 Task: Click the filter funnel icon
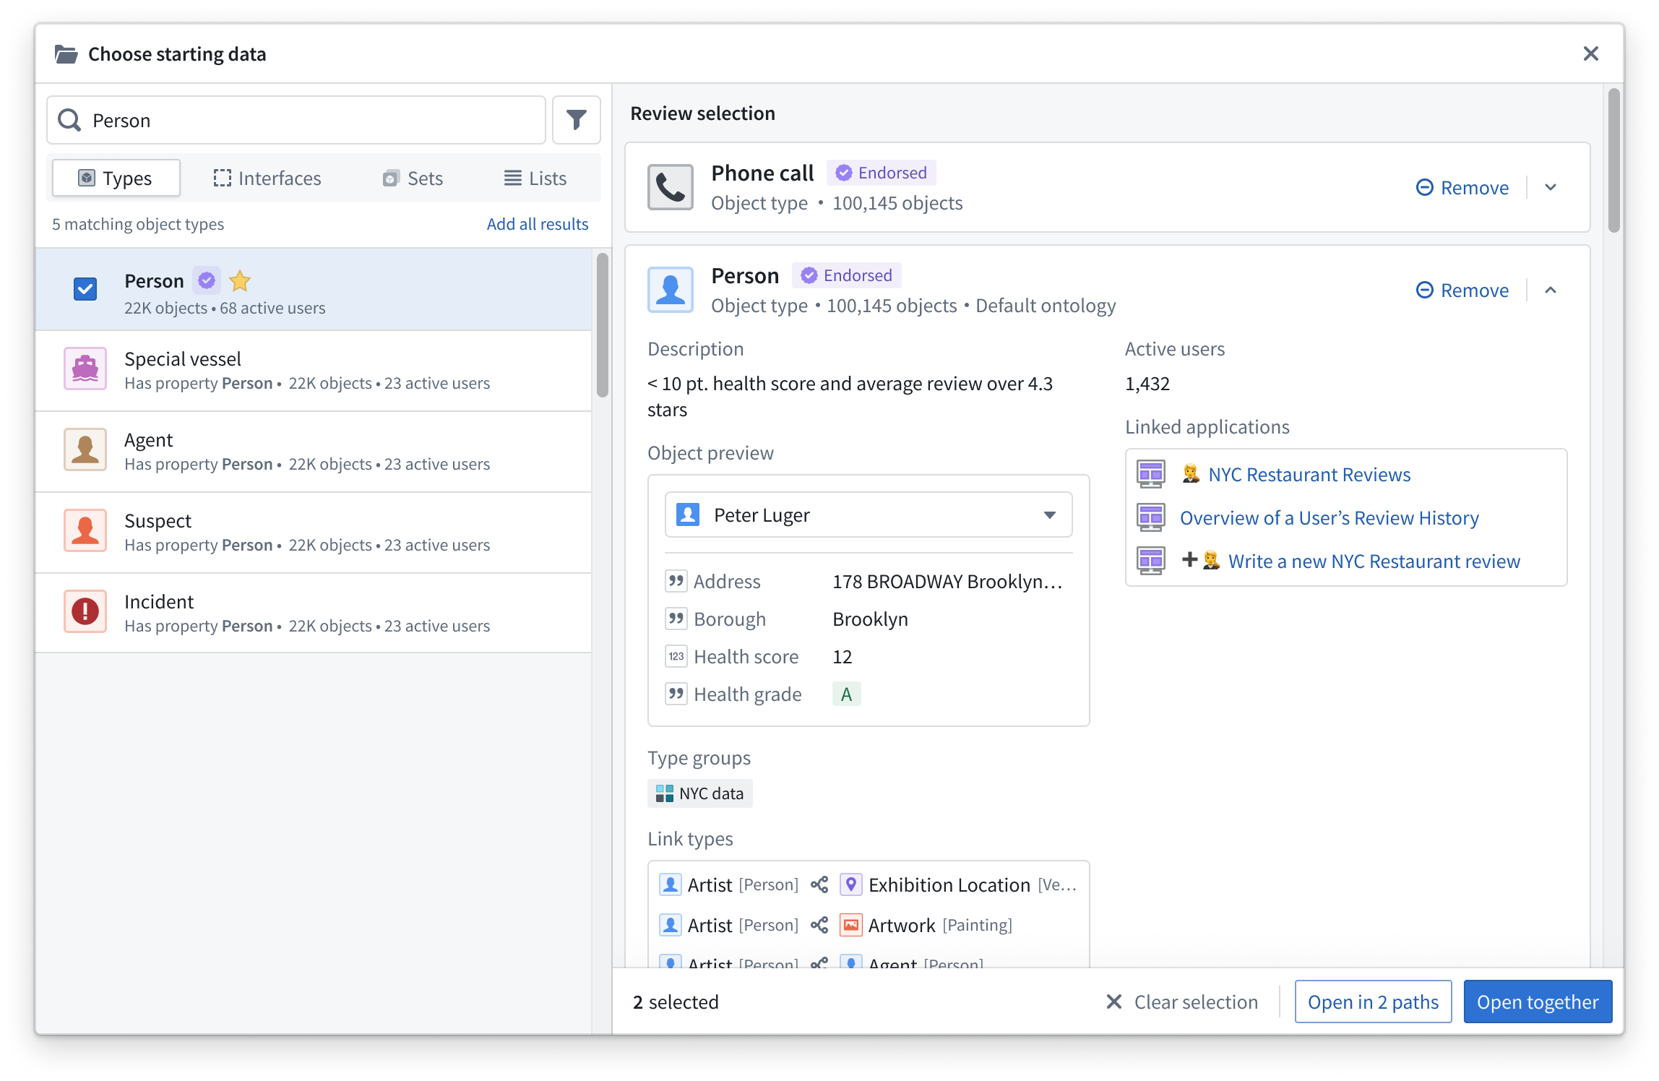coord(576,120)
